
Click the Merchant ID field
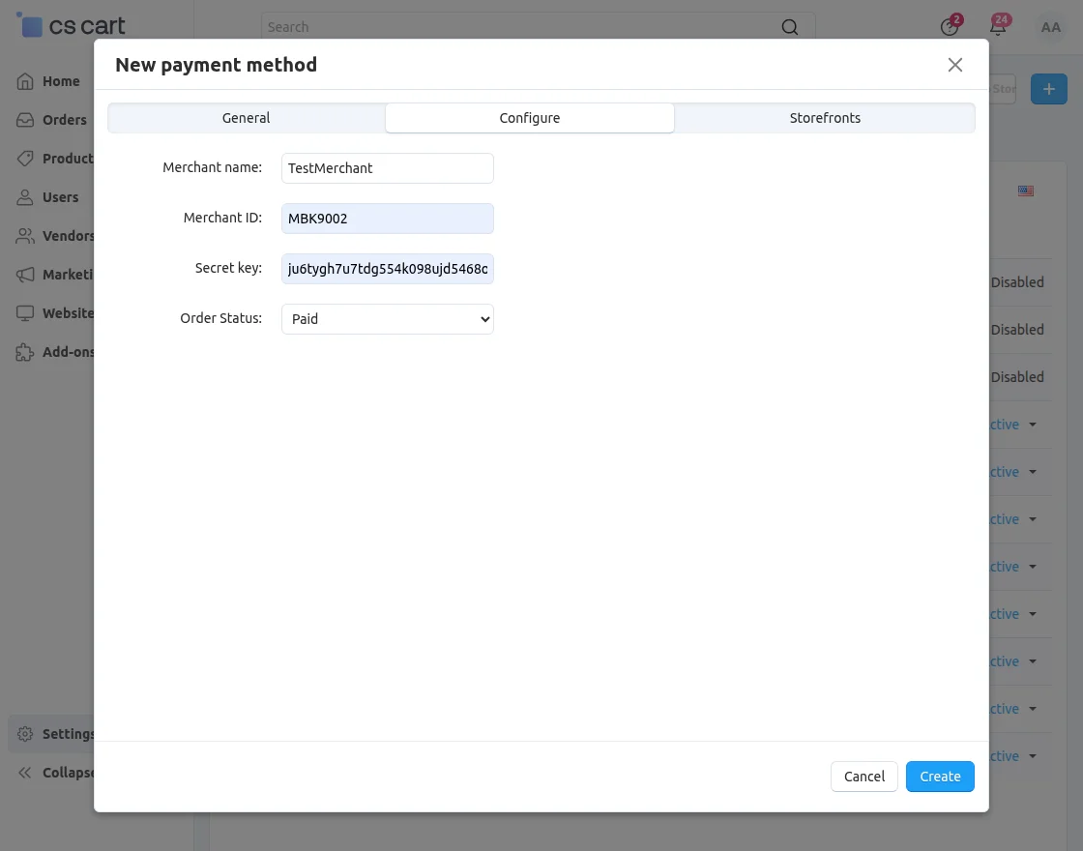click(x=388, y=219)
